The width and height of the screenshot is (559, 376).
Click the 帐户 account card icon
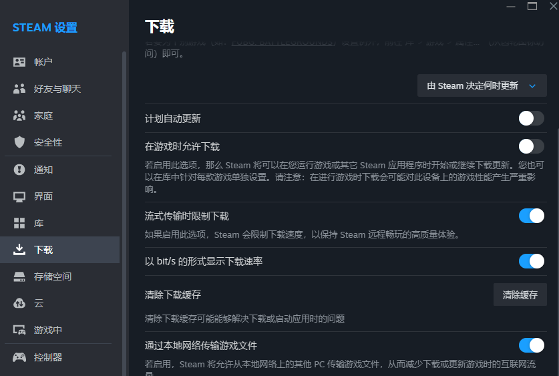[x=19, y=62]
